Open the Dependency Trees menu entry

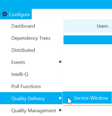(x=31, y=38)
